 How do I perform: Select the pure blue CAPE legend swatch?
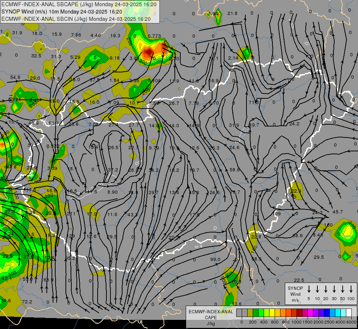327,313
